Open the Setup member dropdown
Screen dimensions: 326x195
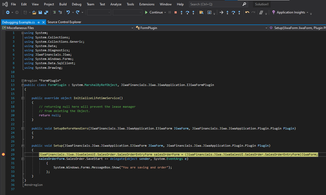click(x=298, y=28)
